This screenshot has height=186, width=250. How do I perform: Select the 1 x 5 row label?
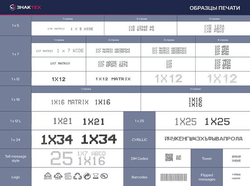[16, 25]
